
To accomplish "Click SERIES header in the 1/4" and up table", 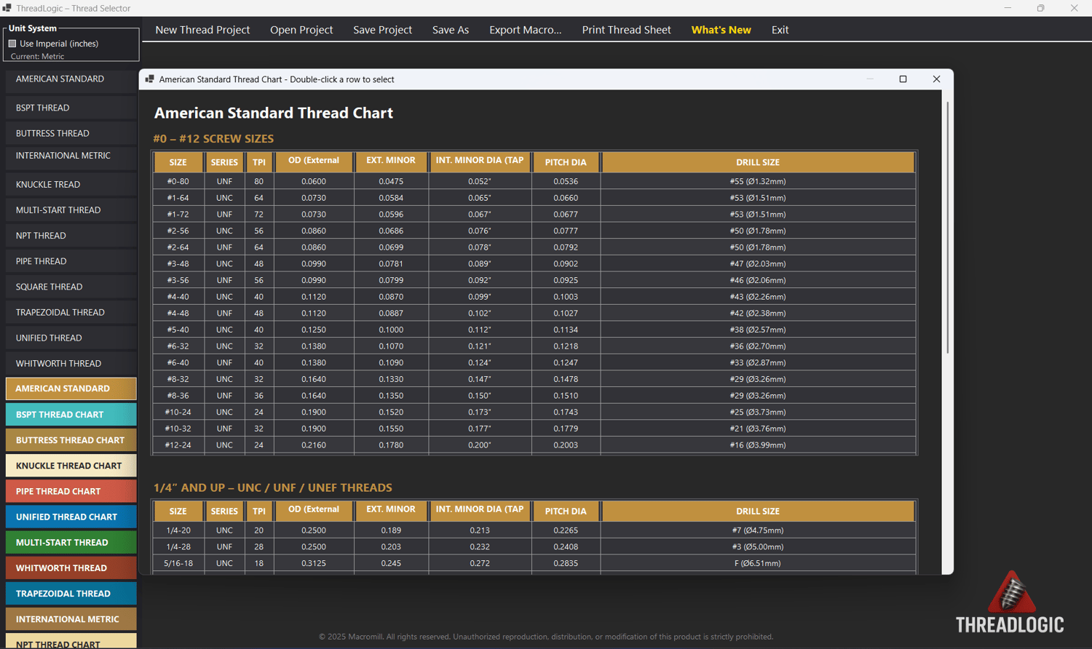I will [x=224, y=511].
